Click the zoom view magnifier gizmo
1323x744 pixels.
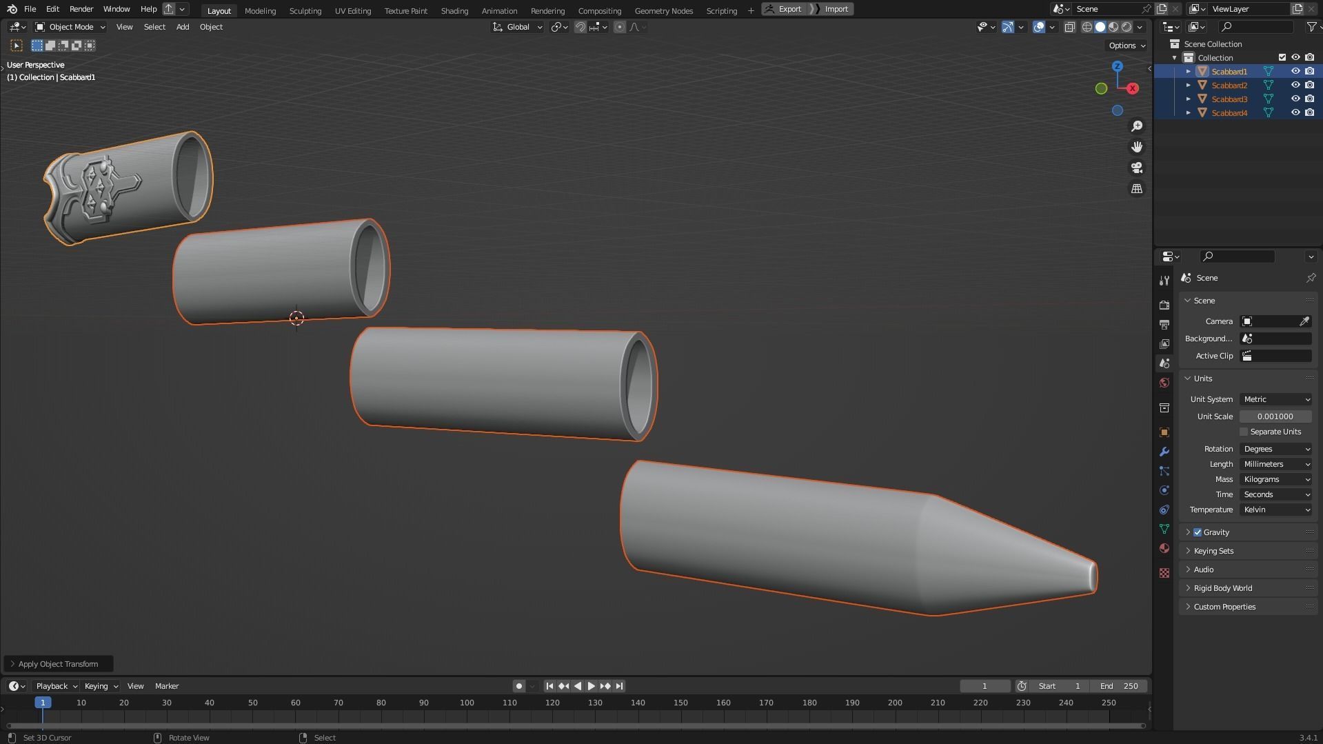tap(1137, 126)
